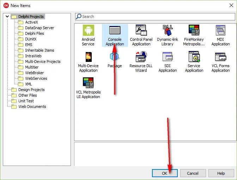Select the Android Service project icon
Image resolution: width=237 pixels, height=180 pixels.
point(88,31)
